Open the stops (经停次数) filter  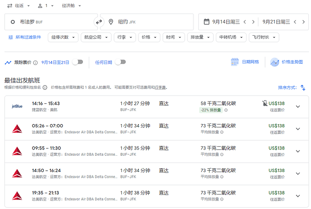63,37
